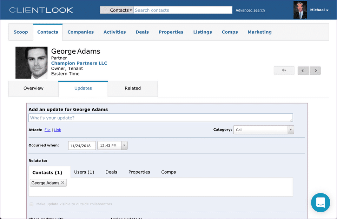Select Deals relate-to tab
Image resolution: width=337 pixels, height=219 pixels.
111,172
